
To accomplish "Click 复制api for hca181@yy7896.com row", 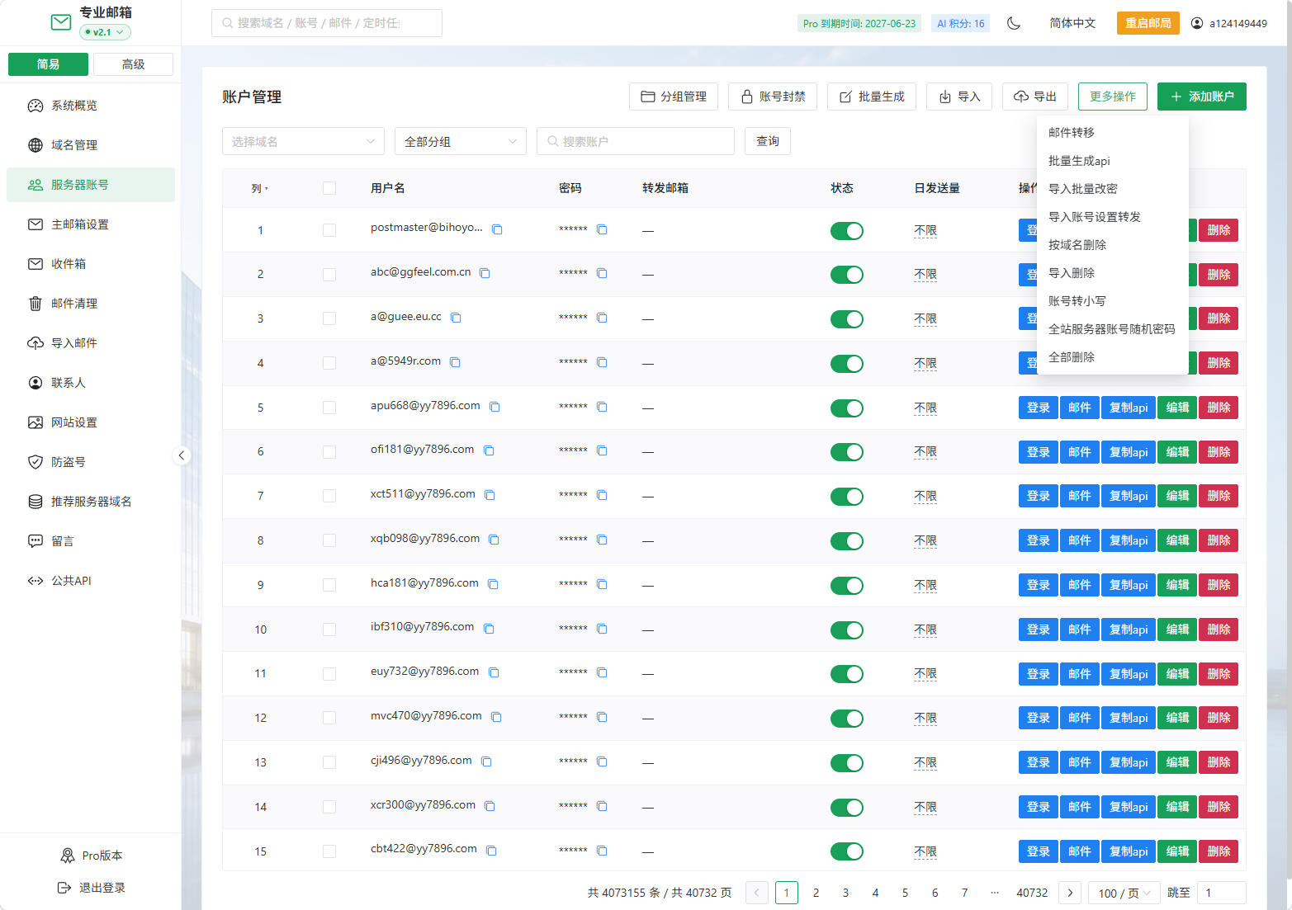I will [x=1128, y=585].
